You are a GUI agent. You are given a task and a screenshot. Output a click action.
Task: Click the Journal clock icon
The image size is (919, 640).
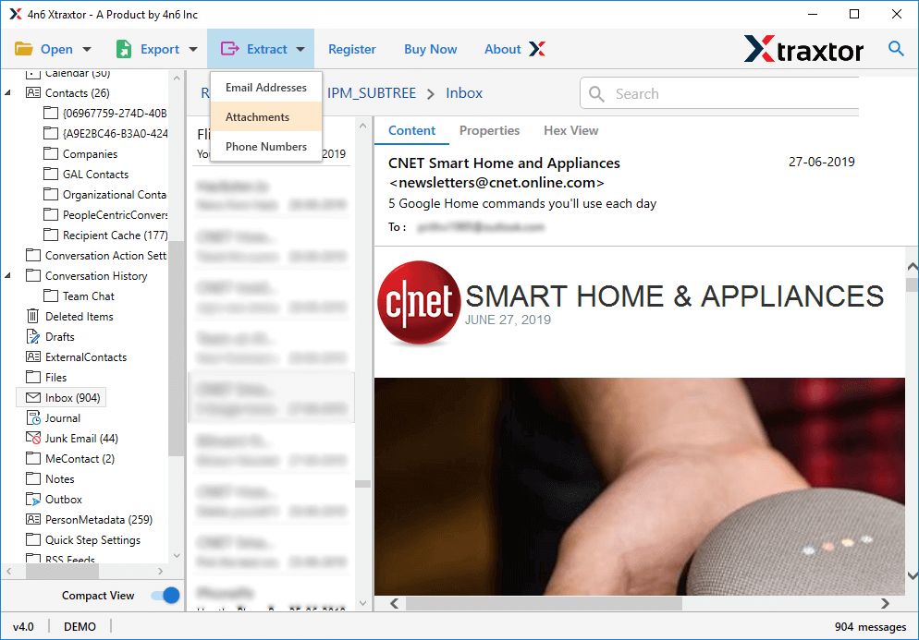click(x=33, y=418)
